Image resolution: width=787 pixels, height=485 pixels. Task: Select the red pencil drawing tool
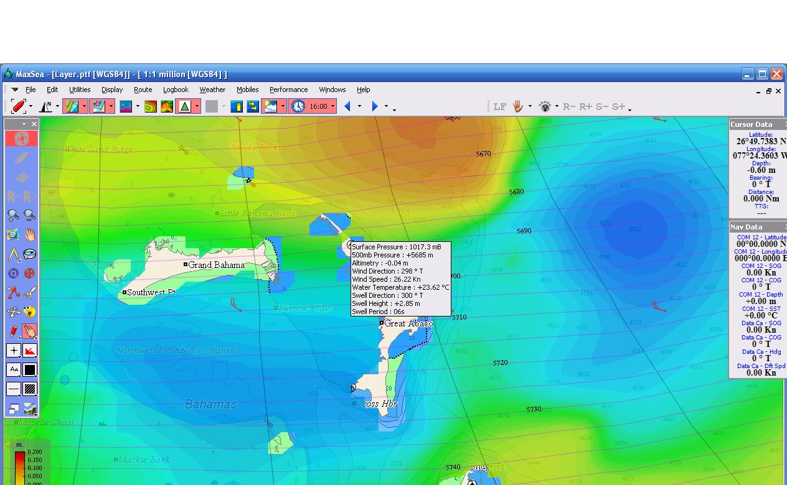click(x=13, y=331)
